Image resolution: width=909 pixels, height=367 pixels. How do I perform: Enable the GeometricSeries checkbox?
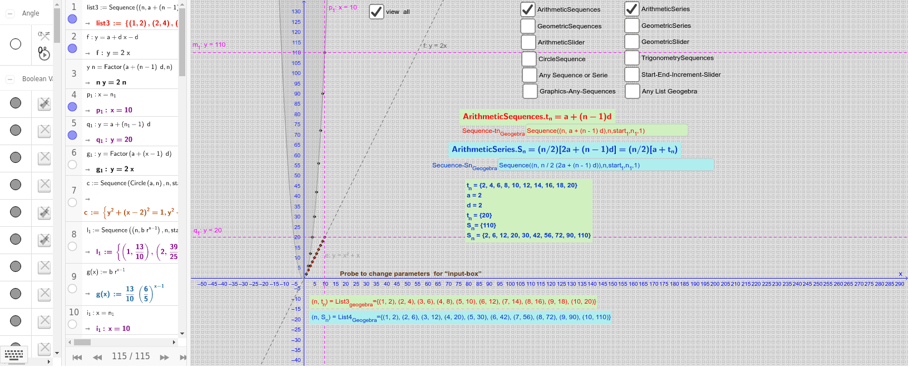632,26
